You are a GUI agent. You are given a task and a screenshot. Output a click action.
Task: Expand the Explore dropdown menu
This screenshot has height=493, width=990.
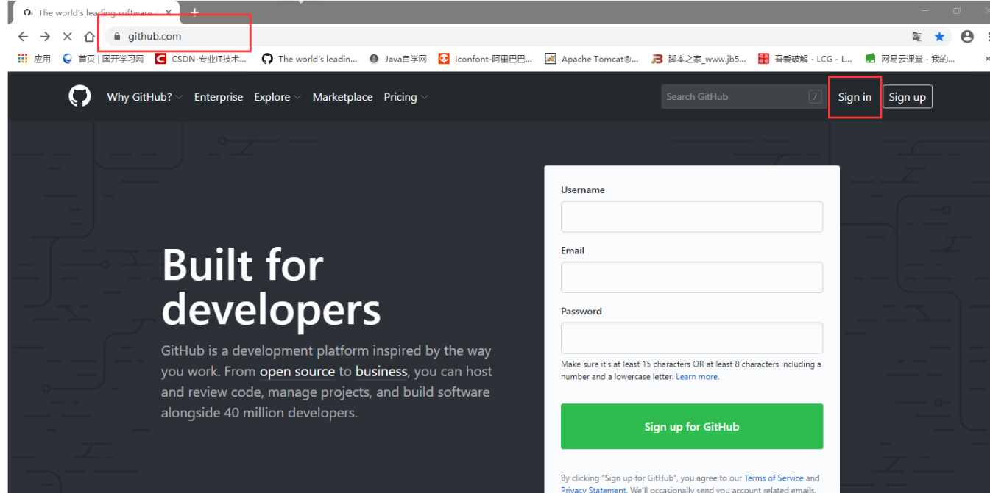point(277,97)
